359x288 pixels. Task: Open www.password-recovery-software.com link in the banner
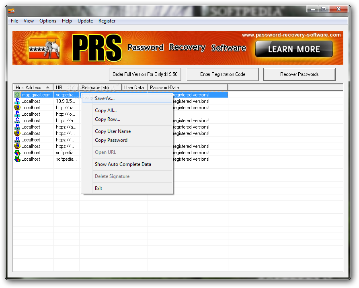point(291,35)
